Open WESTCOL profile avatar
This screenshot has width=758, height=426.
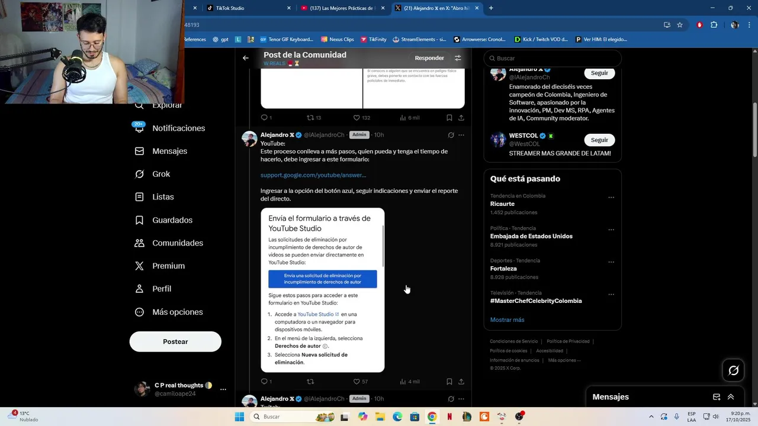498,140
